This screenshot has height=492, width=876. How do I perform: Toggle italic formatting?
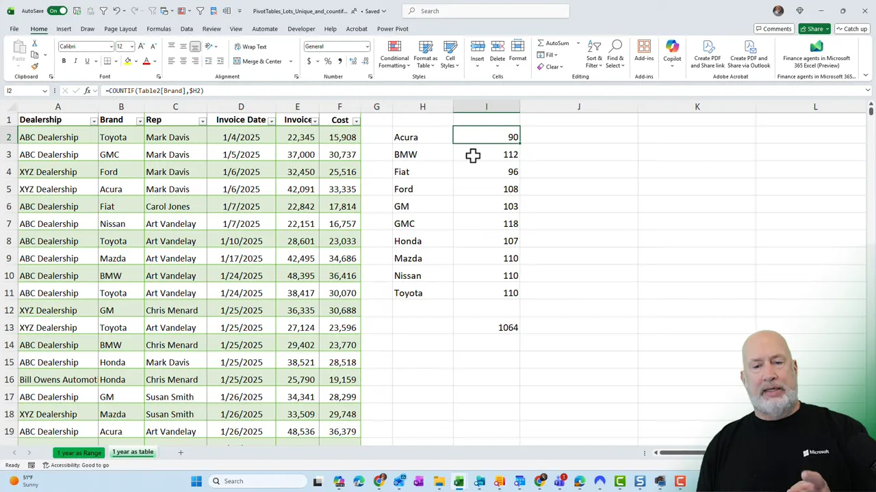(x=75, y=60)
